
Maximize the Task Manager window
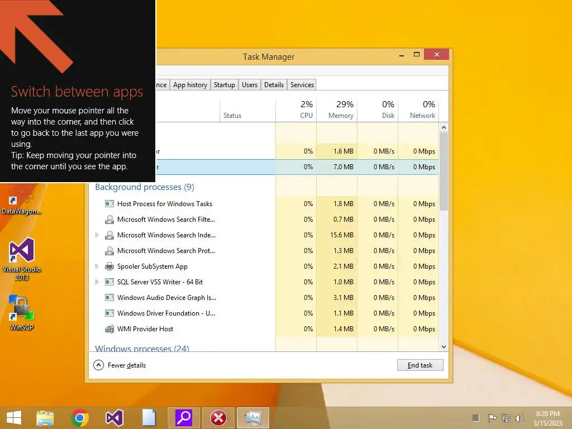coord(417,55)
